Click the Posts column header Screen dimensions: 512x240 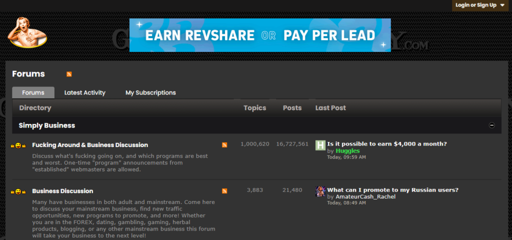292,108
